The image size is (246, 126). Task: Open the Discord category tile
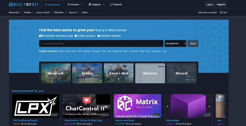click(x=181, y=73)
